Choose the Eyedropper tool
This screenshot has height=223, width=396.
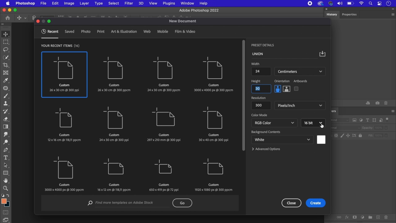(6, 81)
